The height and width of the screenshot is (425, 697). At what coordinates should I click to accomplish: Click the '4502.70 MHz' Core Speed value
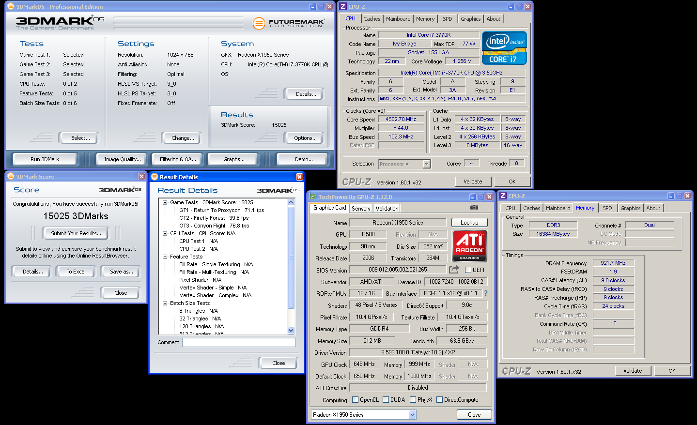coord(401,119)
